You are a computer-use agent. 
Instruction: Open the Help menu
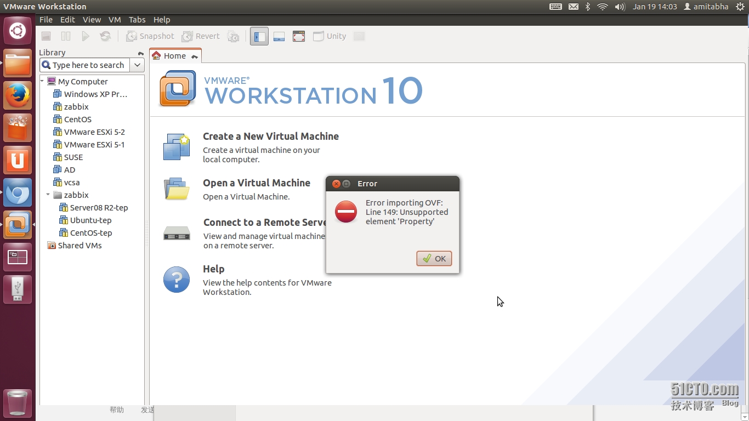[162, 19]
